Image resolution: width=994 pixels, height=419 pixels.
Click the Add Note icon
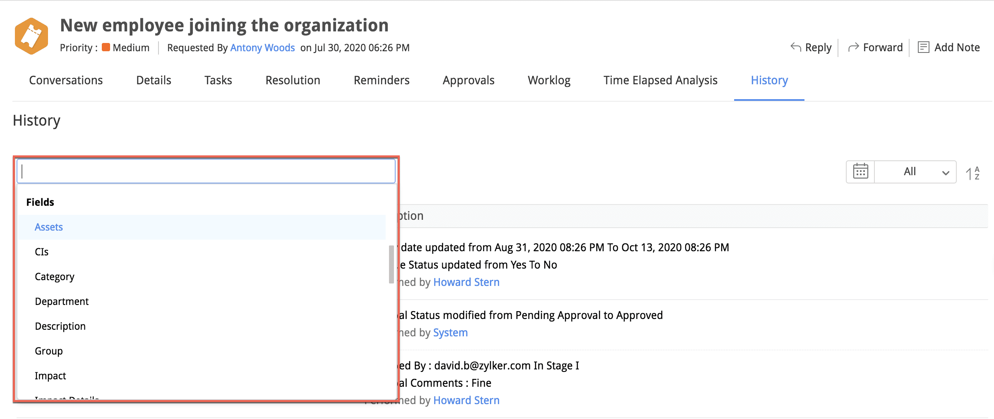click(x=923, y=47)
